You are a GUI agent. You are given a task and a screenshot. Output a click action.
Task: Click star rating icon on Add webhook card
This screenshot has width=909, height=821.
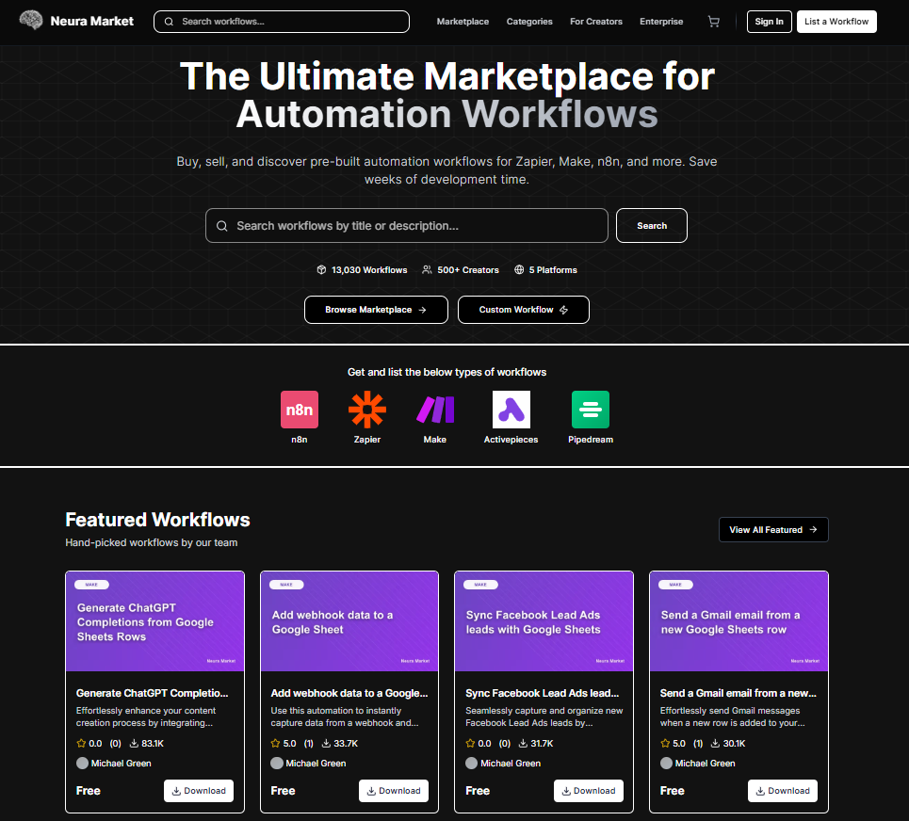pyautogui.click(x=275, y=744)
